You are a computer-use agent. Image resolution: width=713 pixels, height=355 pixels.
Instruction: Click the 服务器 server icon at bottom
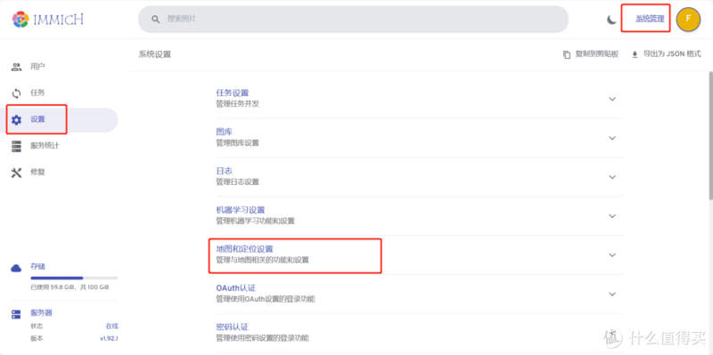16,314
